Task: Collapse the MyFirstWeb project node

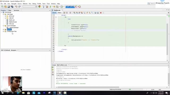Action: (x=1, y=12)
